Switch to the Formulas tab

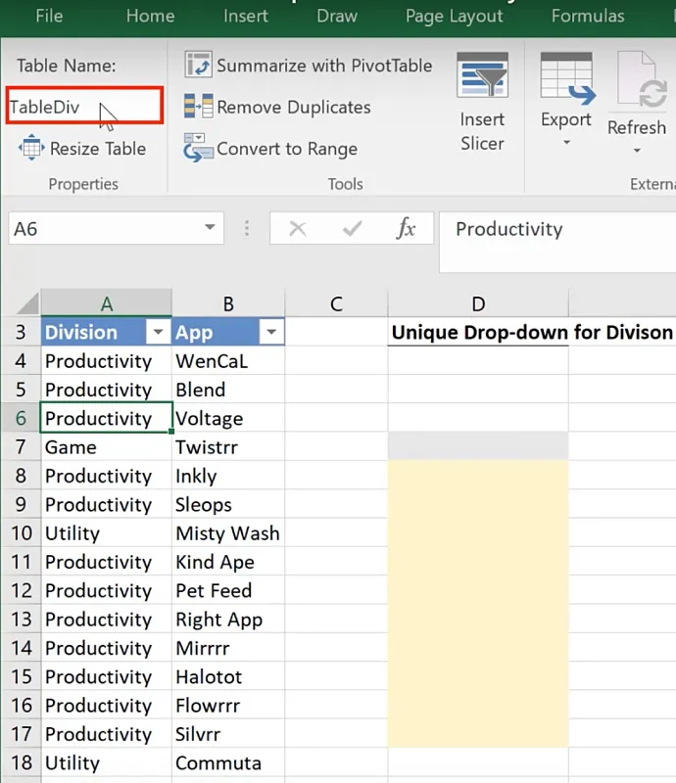pyautogui.click(x=588, y=16)
